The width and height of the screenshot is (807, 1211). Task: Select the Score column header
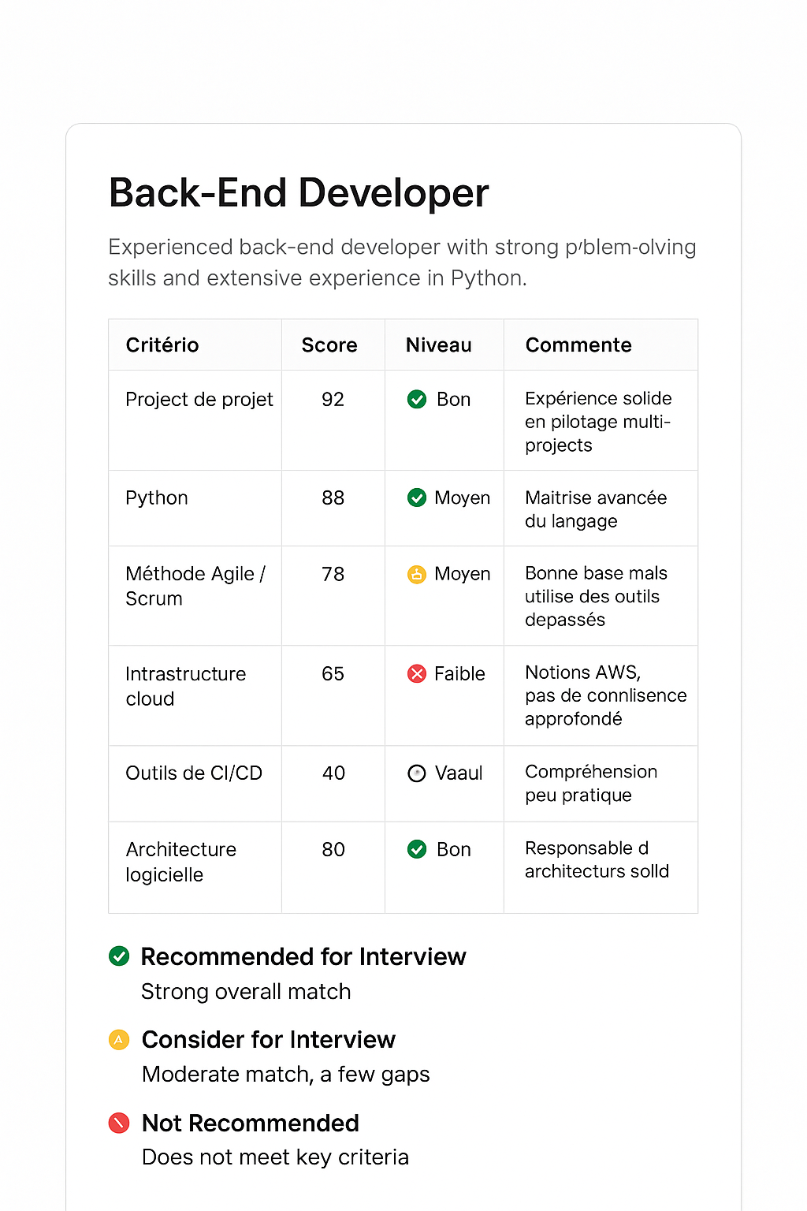click(329, 345)
